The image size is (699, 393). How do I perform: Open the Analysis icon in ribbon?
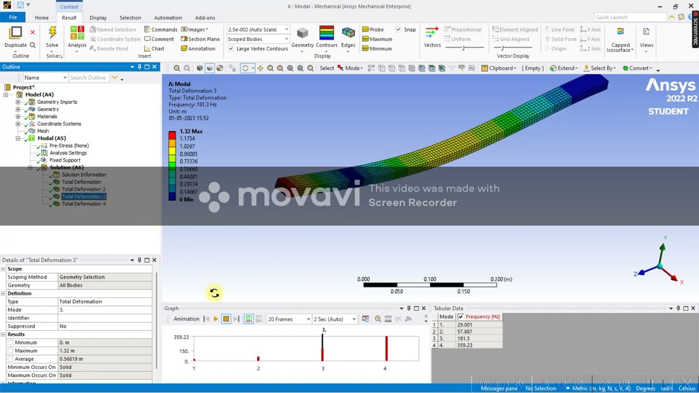click(x=77, y=32)
